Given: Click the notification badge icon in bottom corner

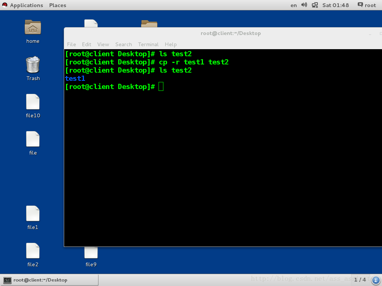Looking at the screenshot, I should [x=376, y=280].
